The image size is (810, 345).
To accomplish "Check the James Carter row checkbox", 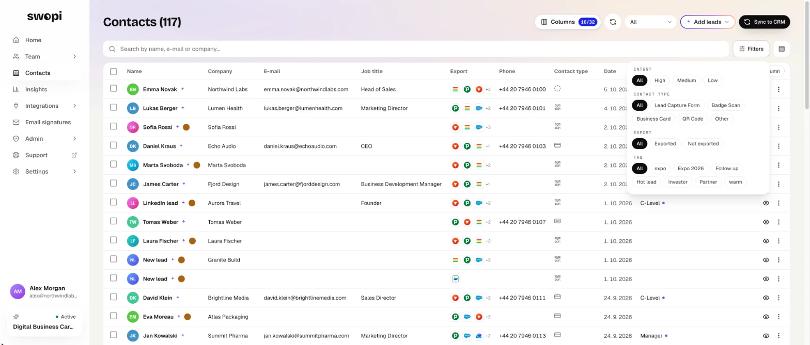I will (x=114, y=183).
